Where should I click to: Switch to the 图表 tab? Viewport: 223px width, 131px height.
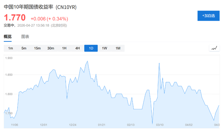pyautogui.click(x=25, y=37)
